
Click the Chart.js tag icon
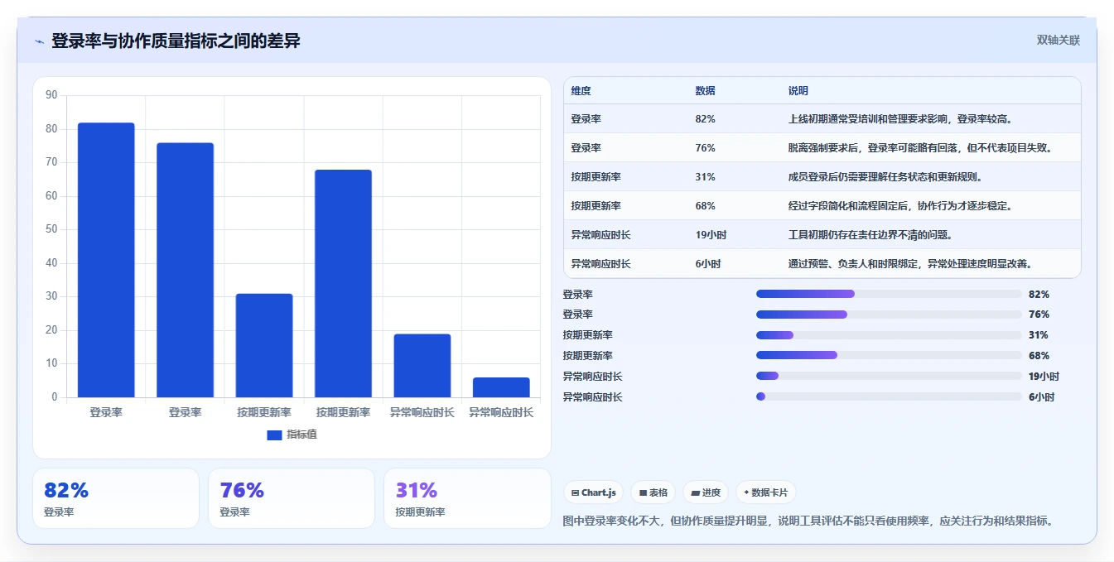coord(575,493)
